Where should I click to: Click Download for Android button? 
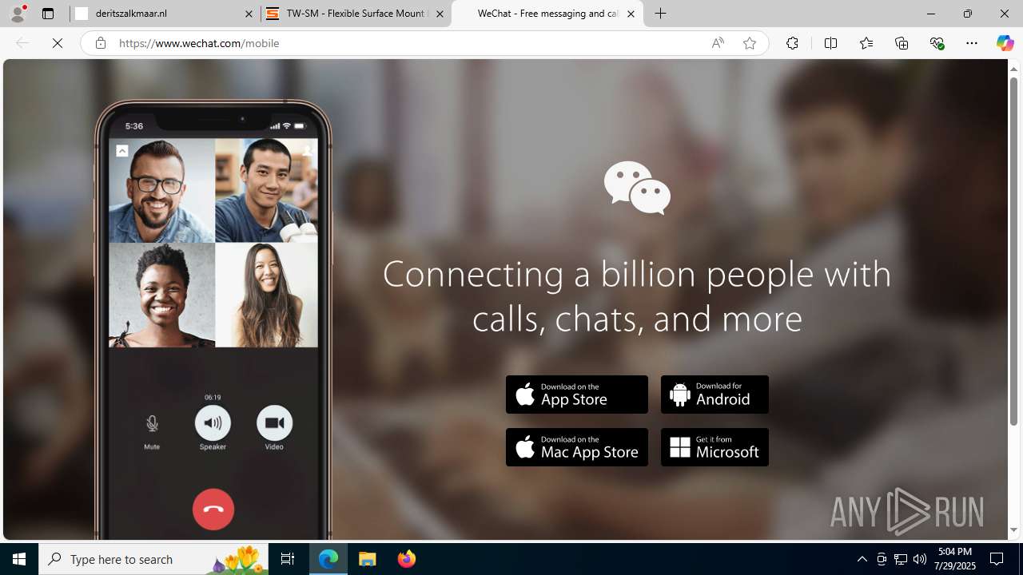coord(715,395)
